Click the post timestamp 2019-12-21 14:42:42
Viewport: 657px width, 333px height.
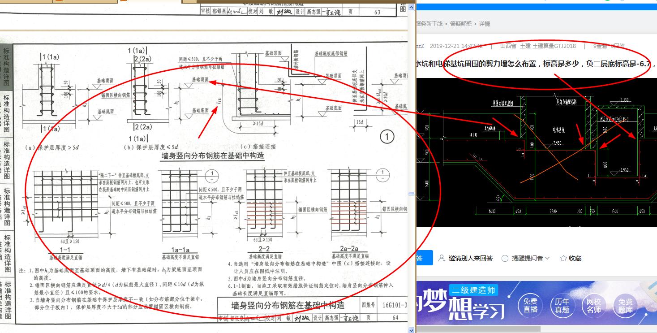(456, 46)
